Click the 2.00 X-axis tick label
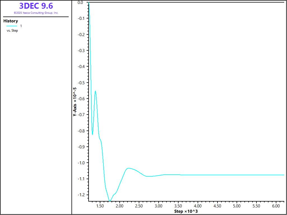 click(x=120, y=206)
